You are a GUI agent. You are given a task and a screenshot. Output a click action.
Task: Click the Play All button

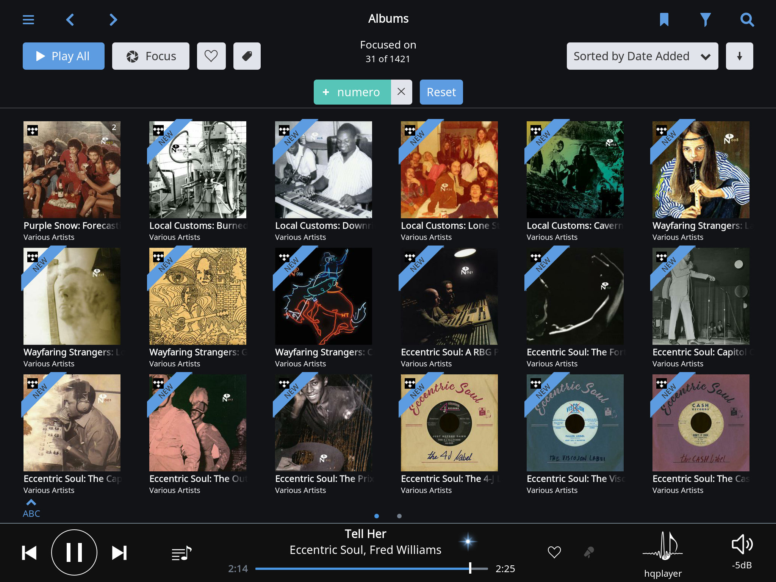(x=64, y=56)
